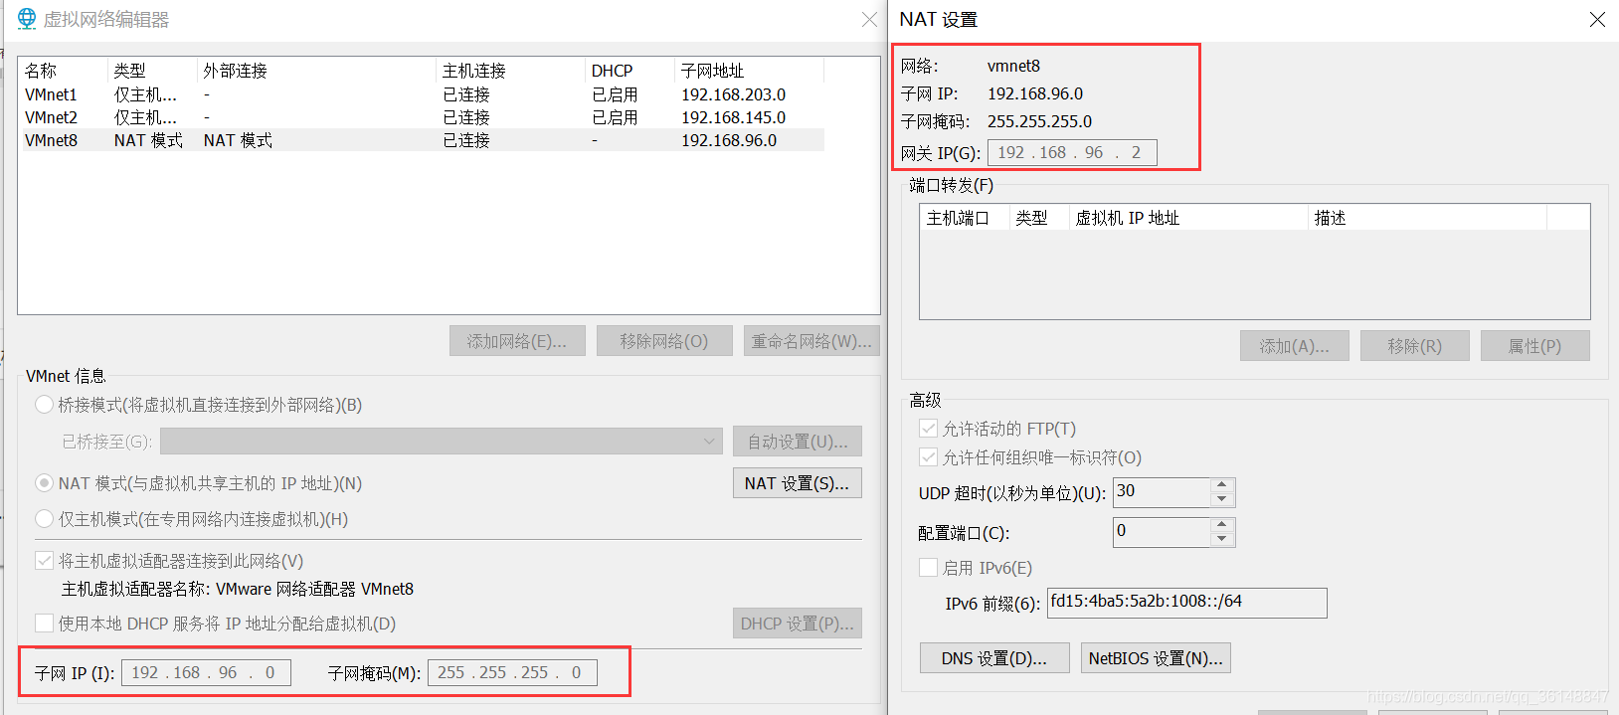Click the 自动设置(U)... button
Screen dimensions: 1619x715
(x=798, y=442)
